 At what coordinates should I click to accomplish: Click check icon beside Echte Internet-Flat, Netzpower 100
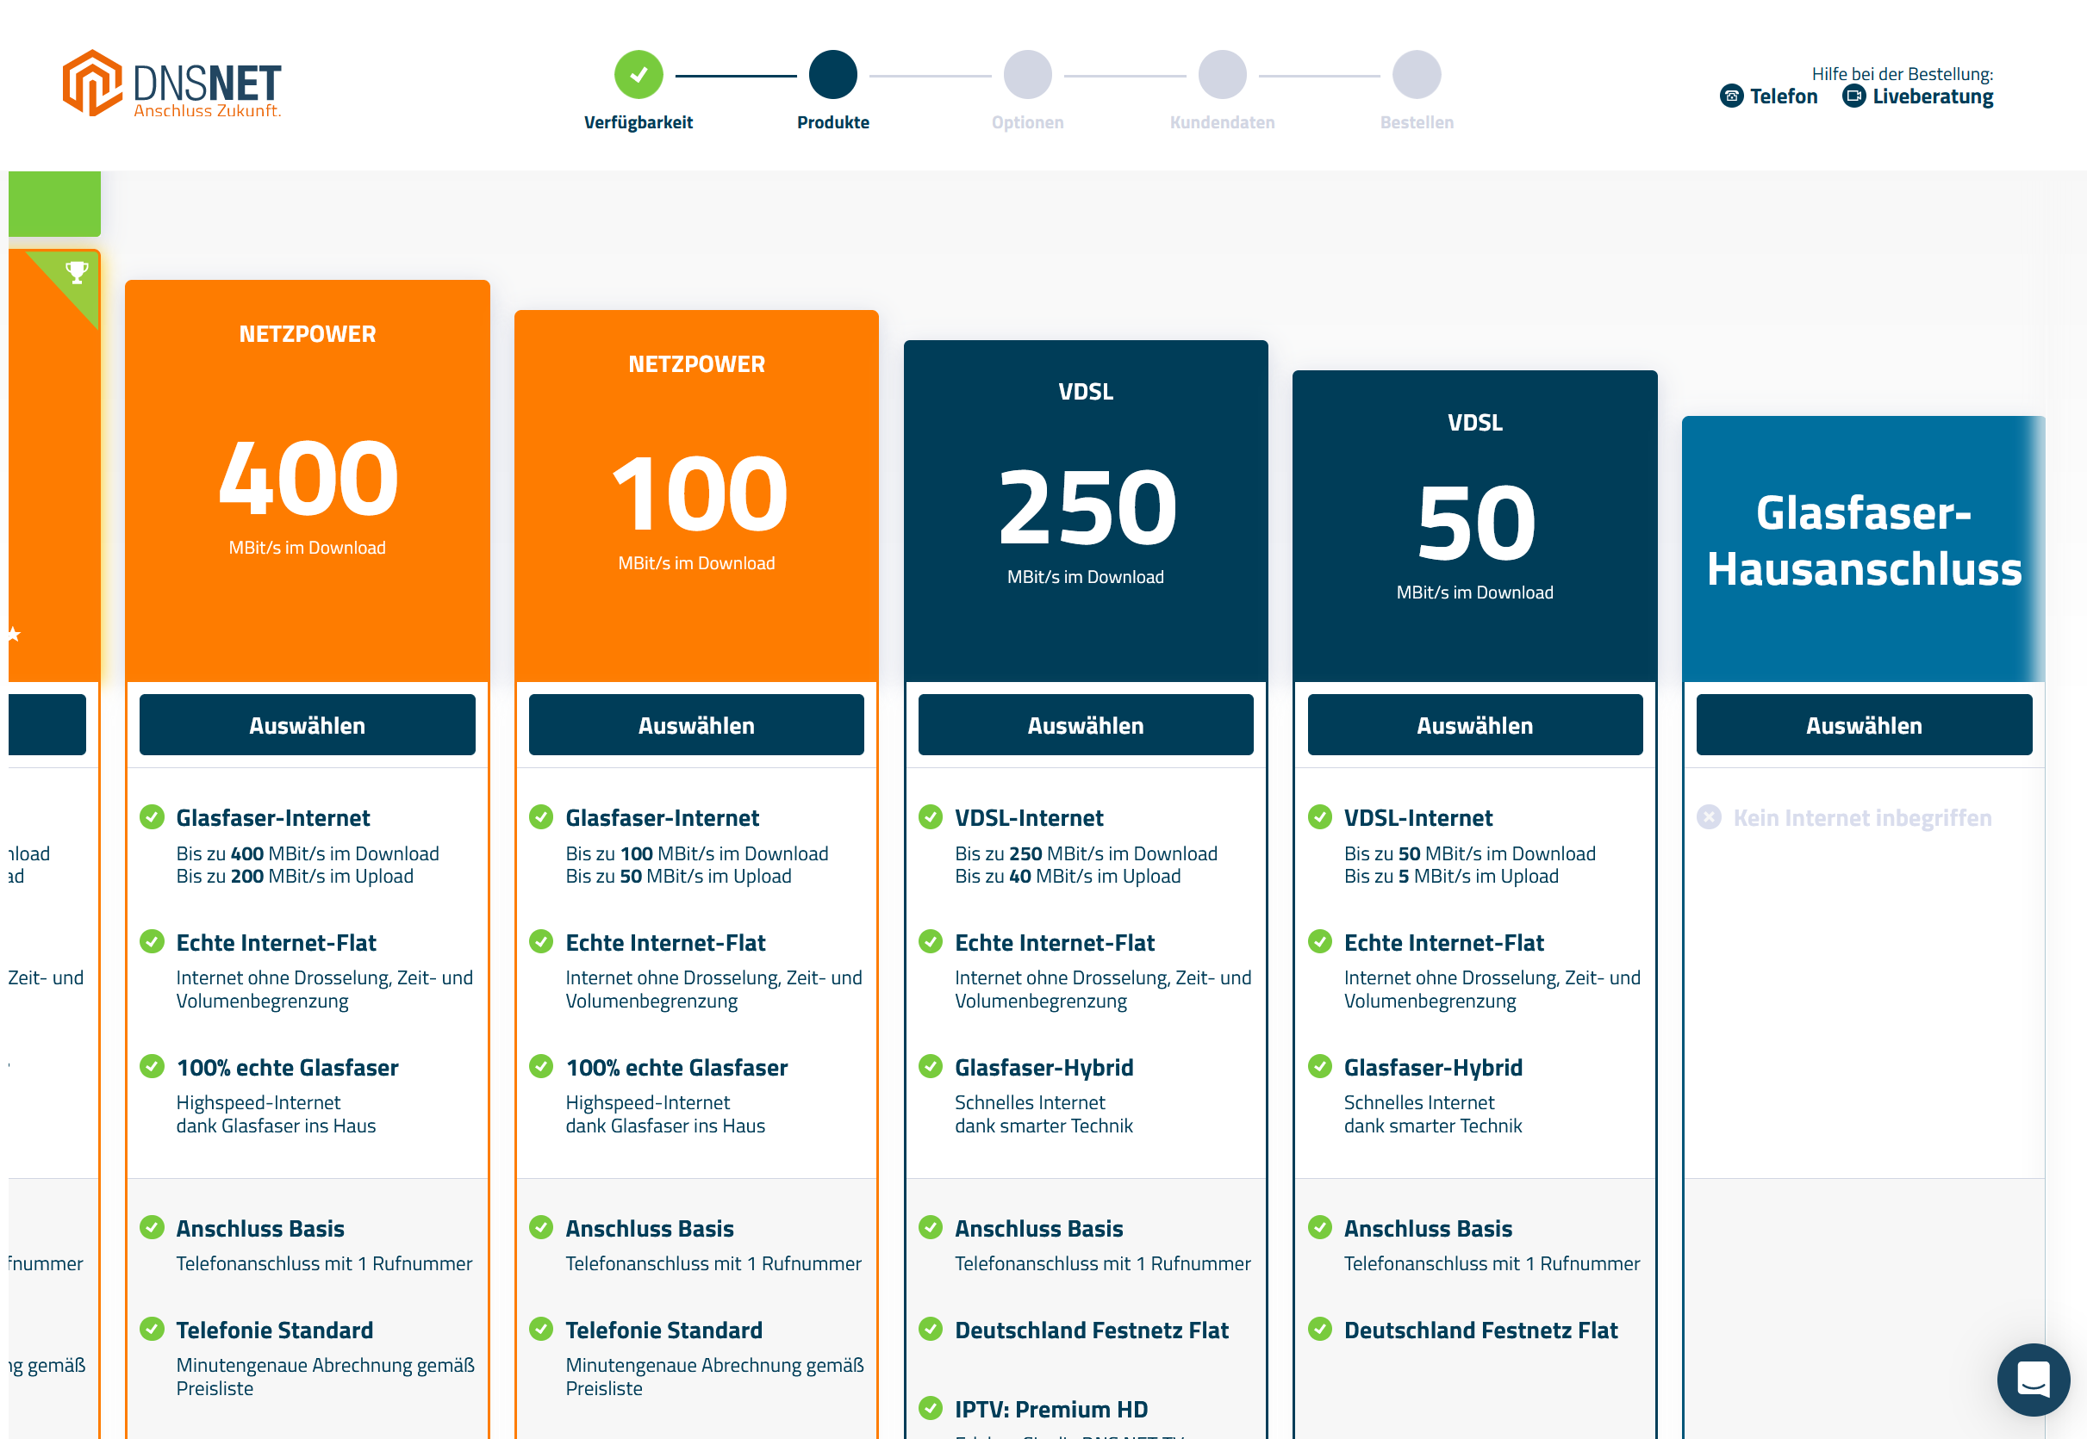coord(541,941)
